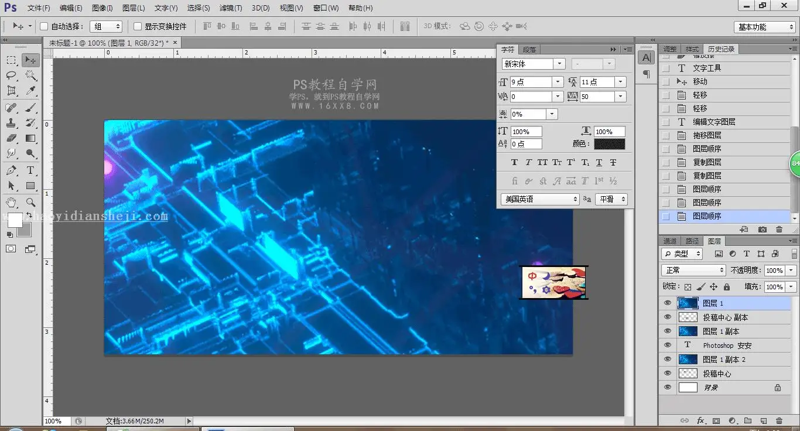Screen dimensions: 800x431
Task: Hide the 图层 1 副本 layer
Action: [668, 331]
